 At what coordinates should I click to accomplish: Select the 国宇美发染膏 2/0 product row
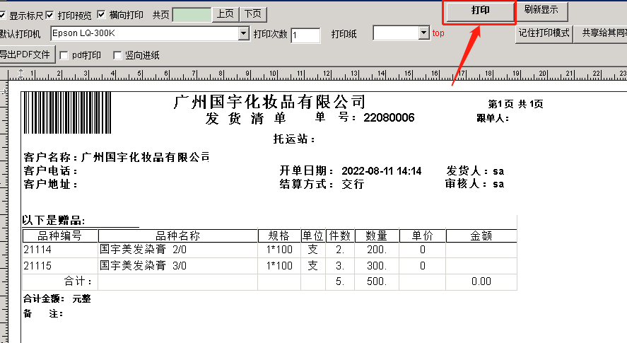click(x=177, y=249)
